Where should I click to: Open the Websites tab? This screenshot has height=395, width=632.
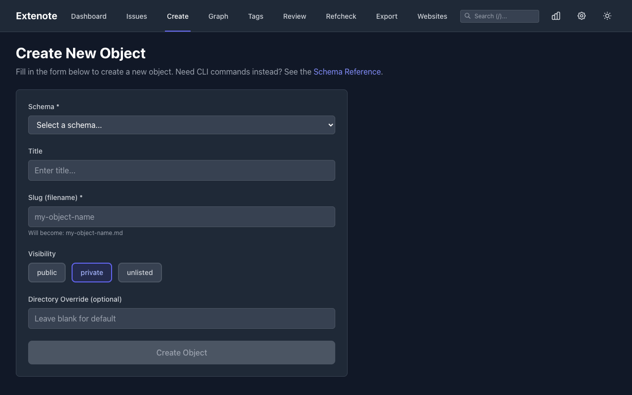[x=432, y=16]
